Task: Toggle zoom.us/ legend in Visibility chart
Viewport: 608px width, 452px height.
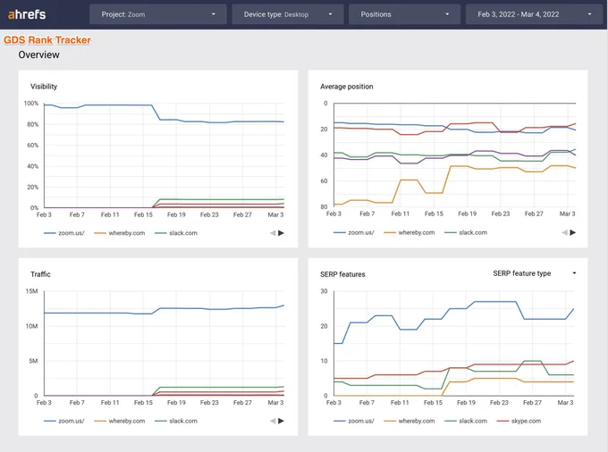Action: click(x=64, y=233)
